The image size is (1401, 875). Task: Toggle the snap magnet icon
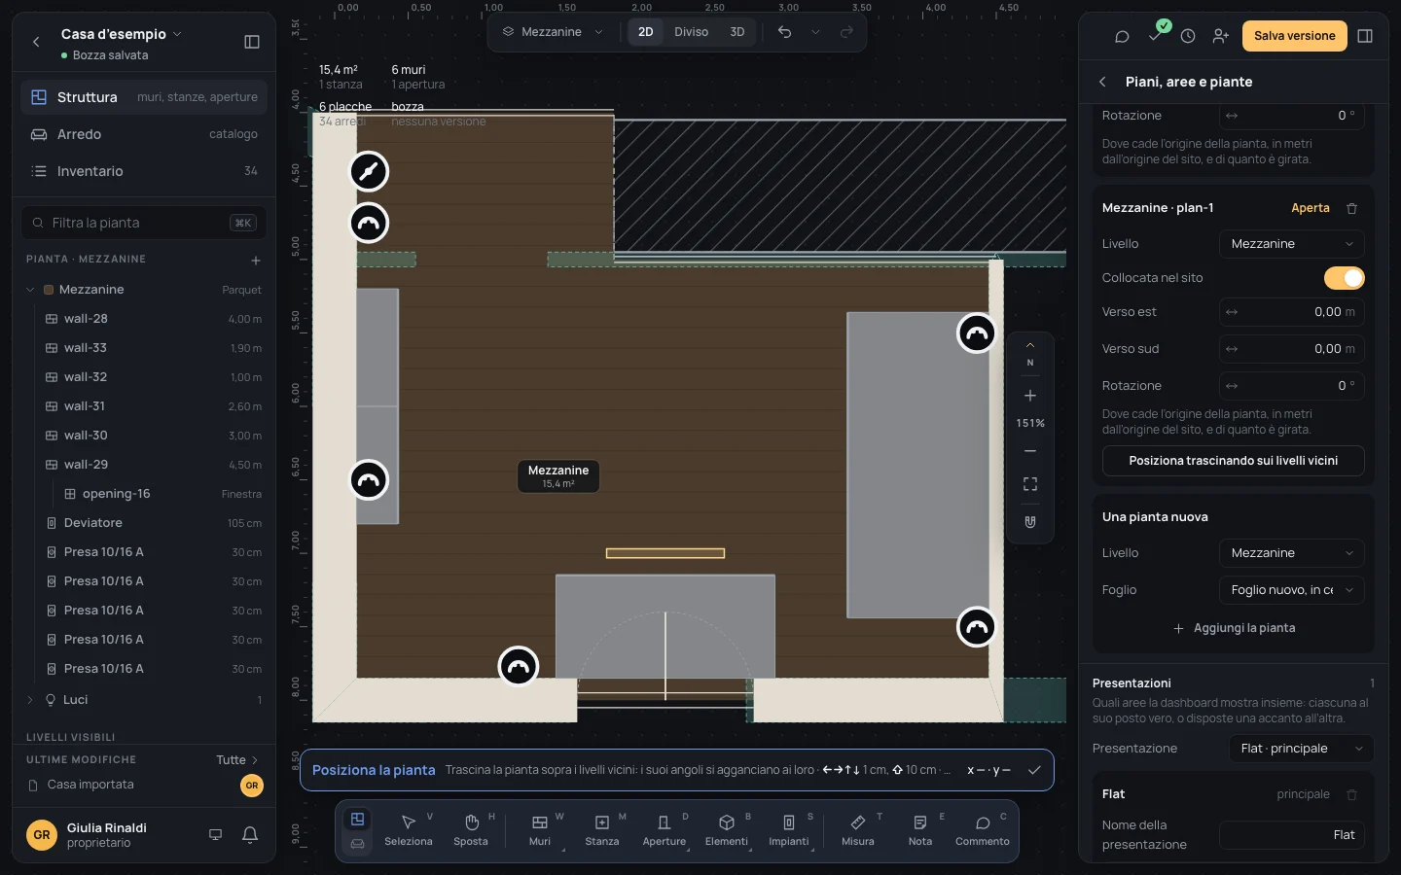point(1030,522)
